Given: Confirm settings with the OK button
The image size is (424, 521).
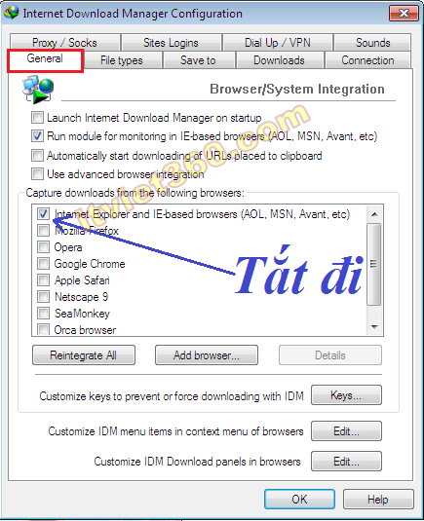Looking at the screenshot, I should 299,499.
